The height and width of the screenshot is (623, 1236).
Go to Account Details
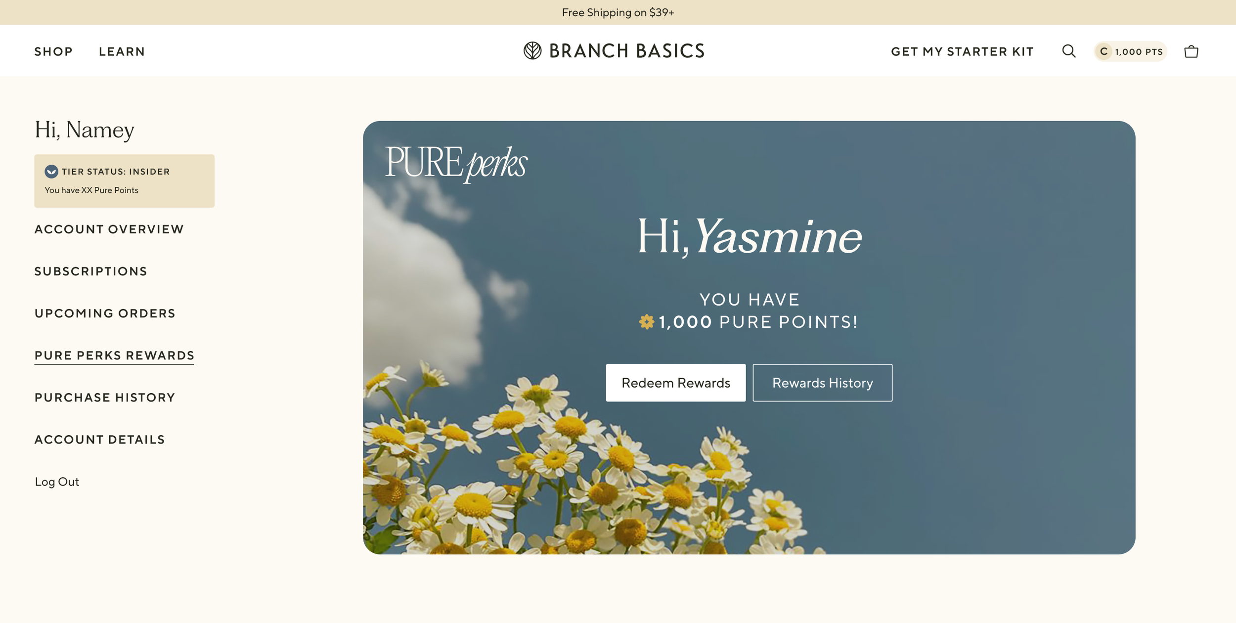click(99, 440)
